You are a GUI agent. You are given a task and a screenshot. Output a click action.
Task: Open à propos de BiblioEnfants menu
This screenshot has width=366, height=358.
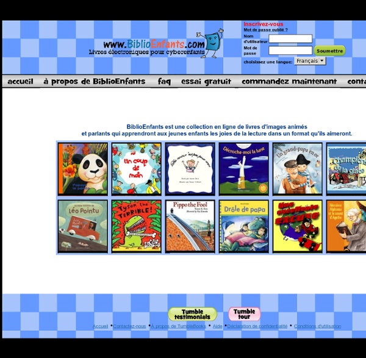tap(95, 81)
